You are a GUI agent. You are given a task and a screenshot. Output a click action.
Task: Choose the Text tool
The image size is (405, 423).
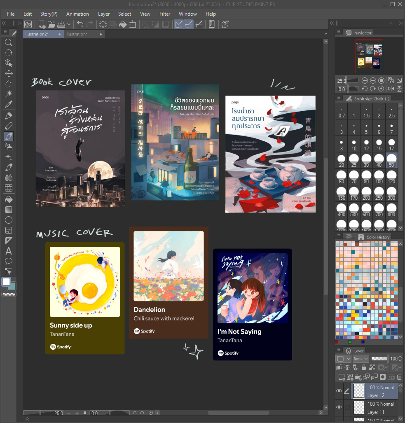click(8, 251)
